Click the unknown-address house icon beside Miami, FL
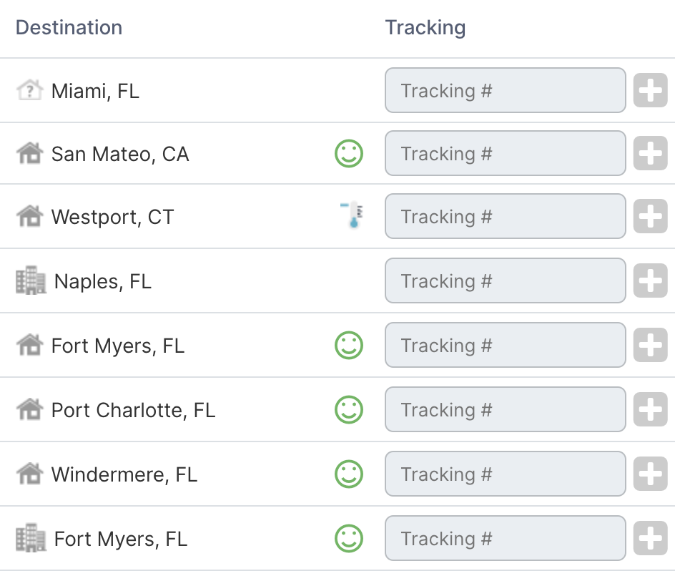Screen dimensions: 675x571 (29, 91)
